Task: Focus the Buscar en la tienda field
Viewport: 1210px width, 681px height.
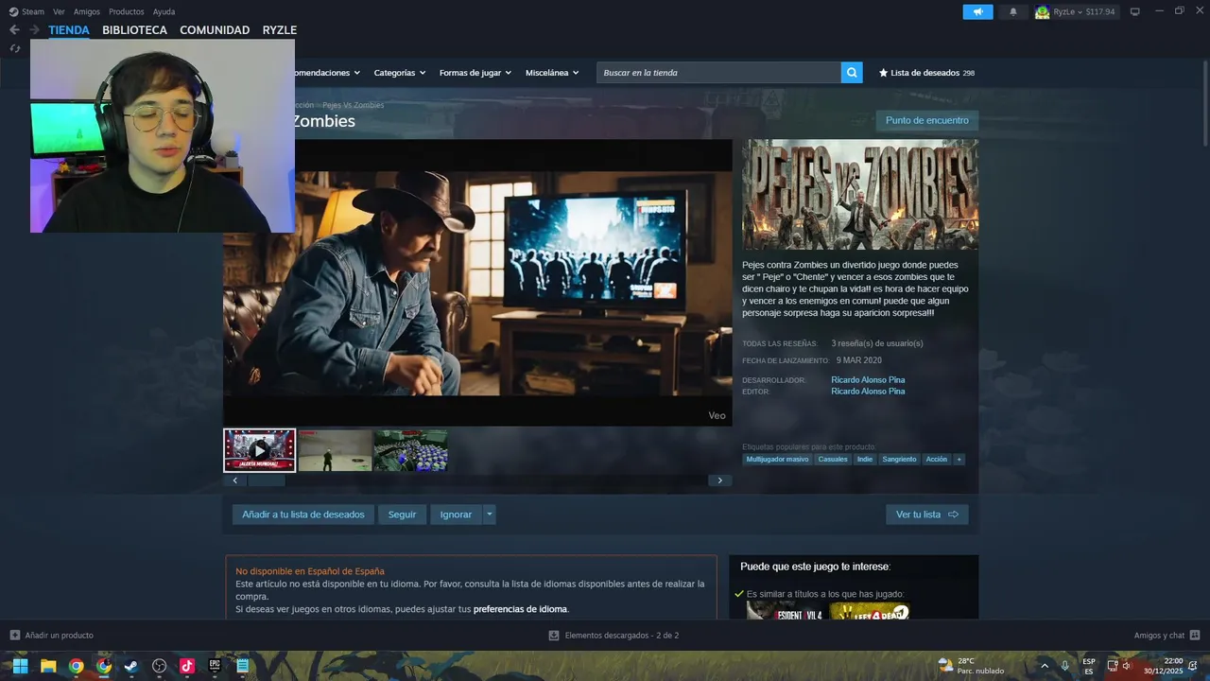Action: pos(718,73)
